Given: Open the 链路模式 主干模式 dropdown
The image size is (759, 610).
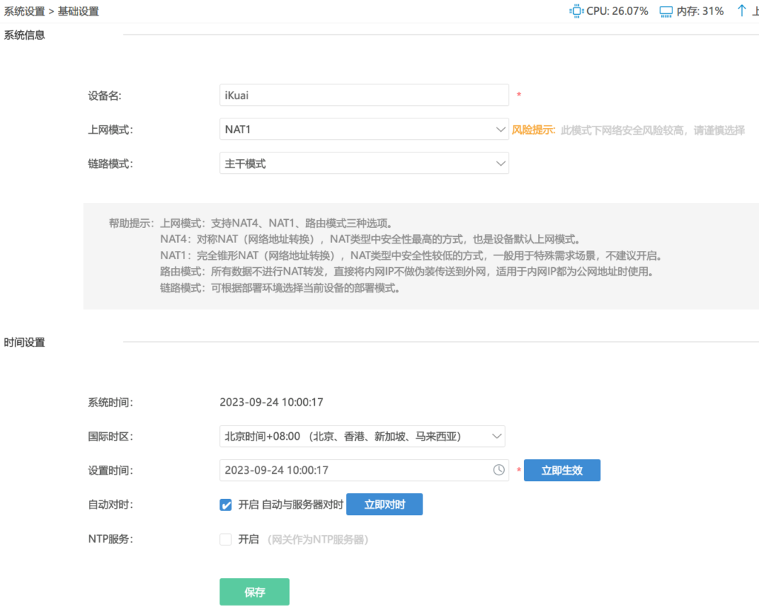Looking at the screenshot, I should (364, 164).
